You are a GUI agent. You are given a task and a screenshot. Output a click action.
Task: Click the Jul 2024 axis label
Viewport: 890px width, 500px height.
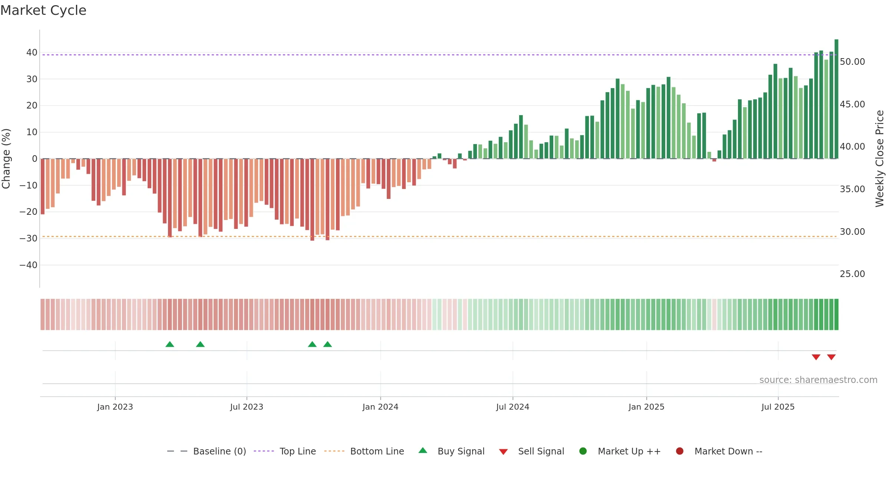513,407
